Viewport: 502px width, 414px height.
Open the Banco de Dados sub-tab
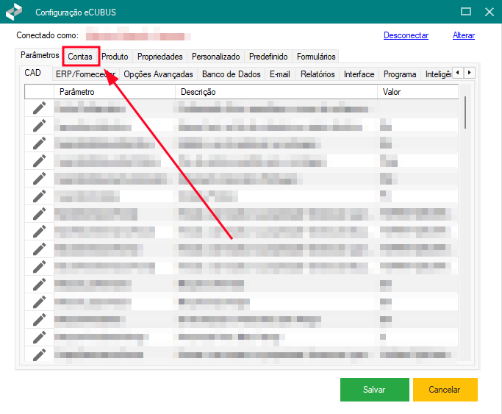pyautogui.click(x=231, y=74)
